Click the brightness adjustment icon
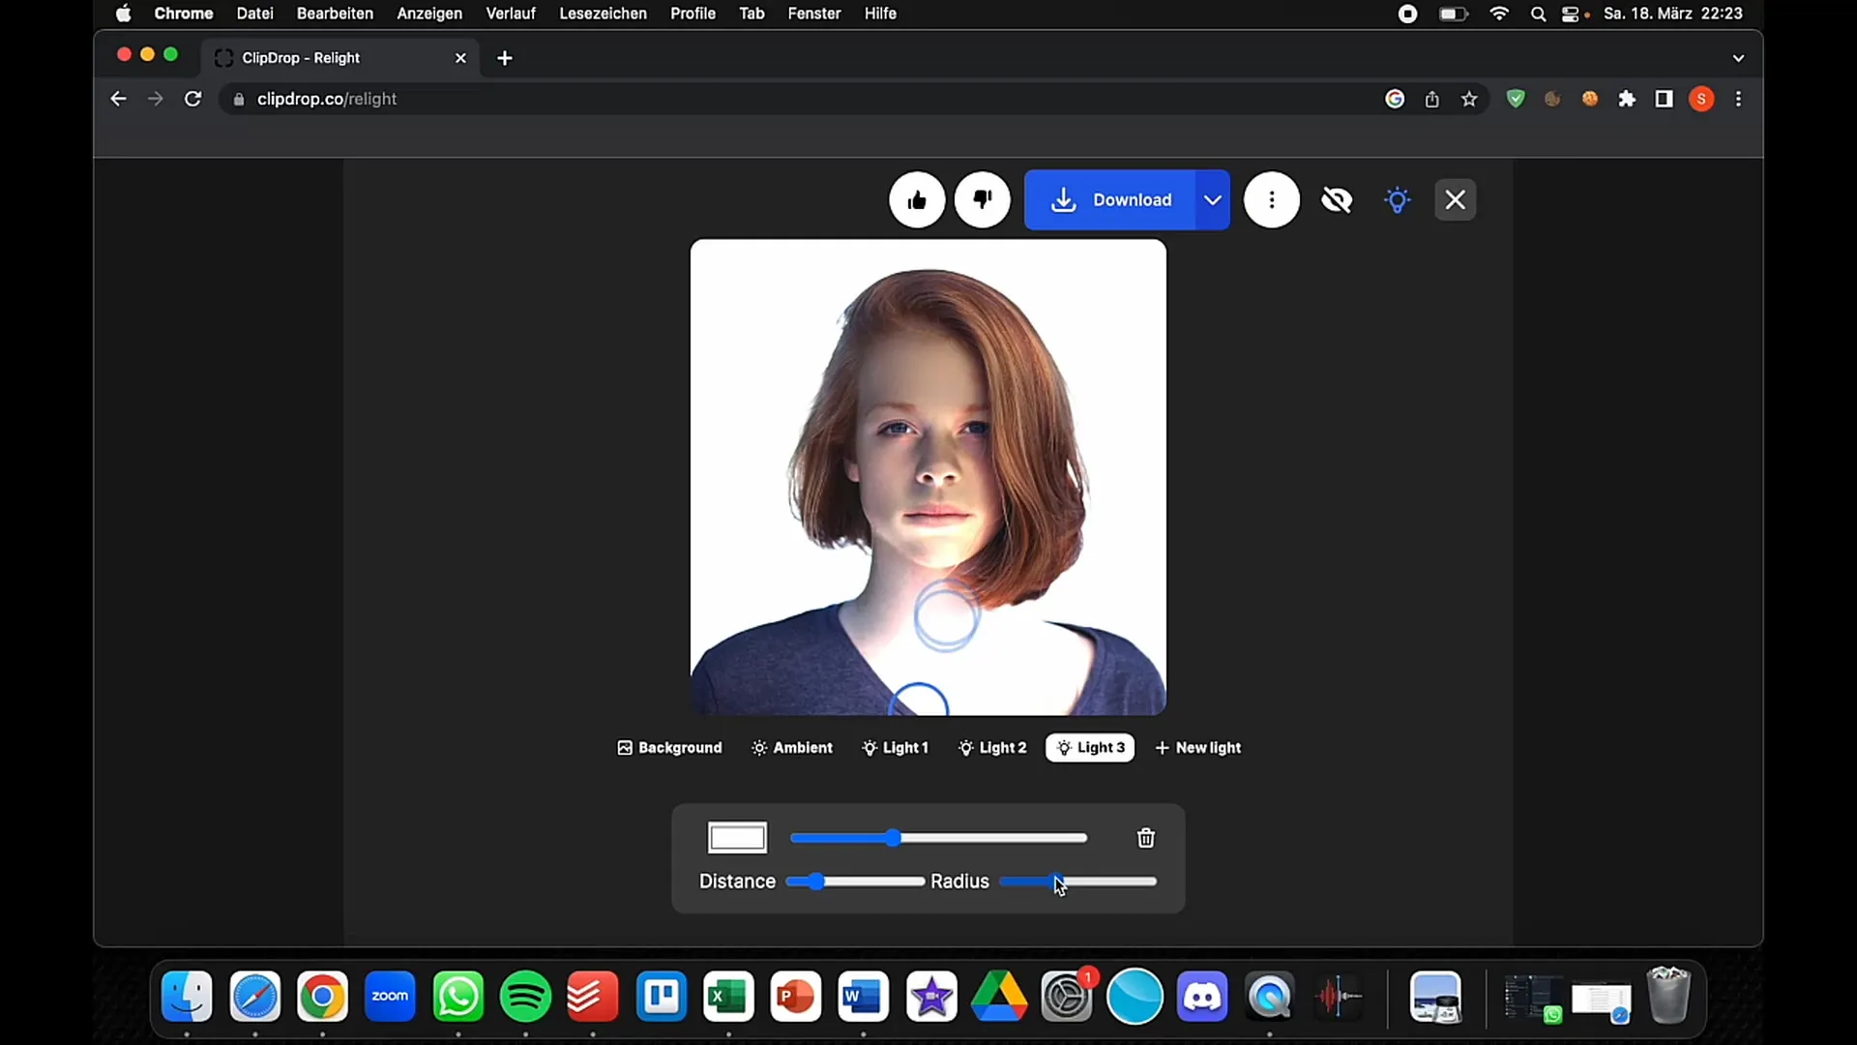The image size is (1857, 1045). tap(1397, 199)
